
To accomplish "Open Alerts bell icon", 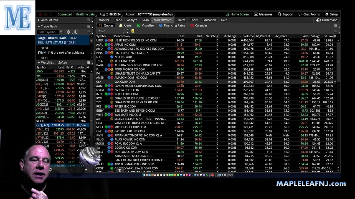I will [x=120, y=25].
